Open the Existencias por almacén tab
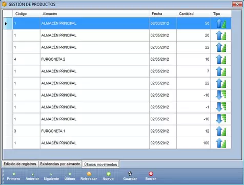This screenshot has height=185, width=244. (60, 164)
